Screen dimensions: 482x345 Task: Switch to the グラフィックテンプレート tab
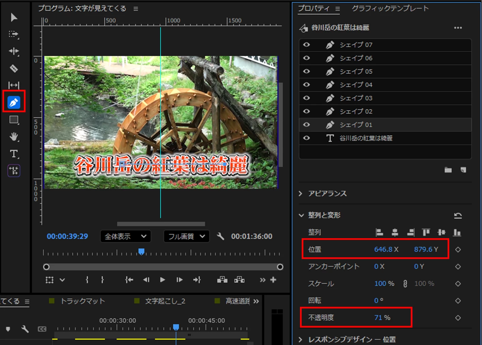click(x=390, y=9)
